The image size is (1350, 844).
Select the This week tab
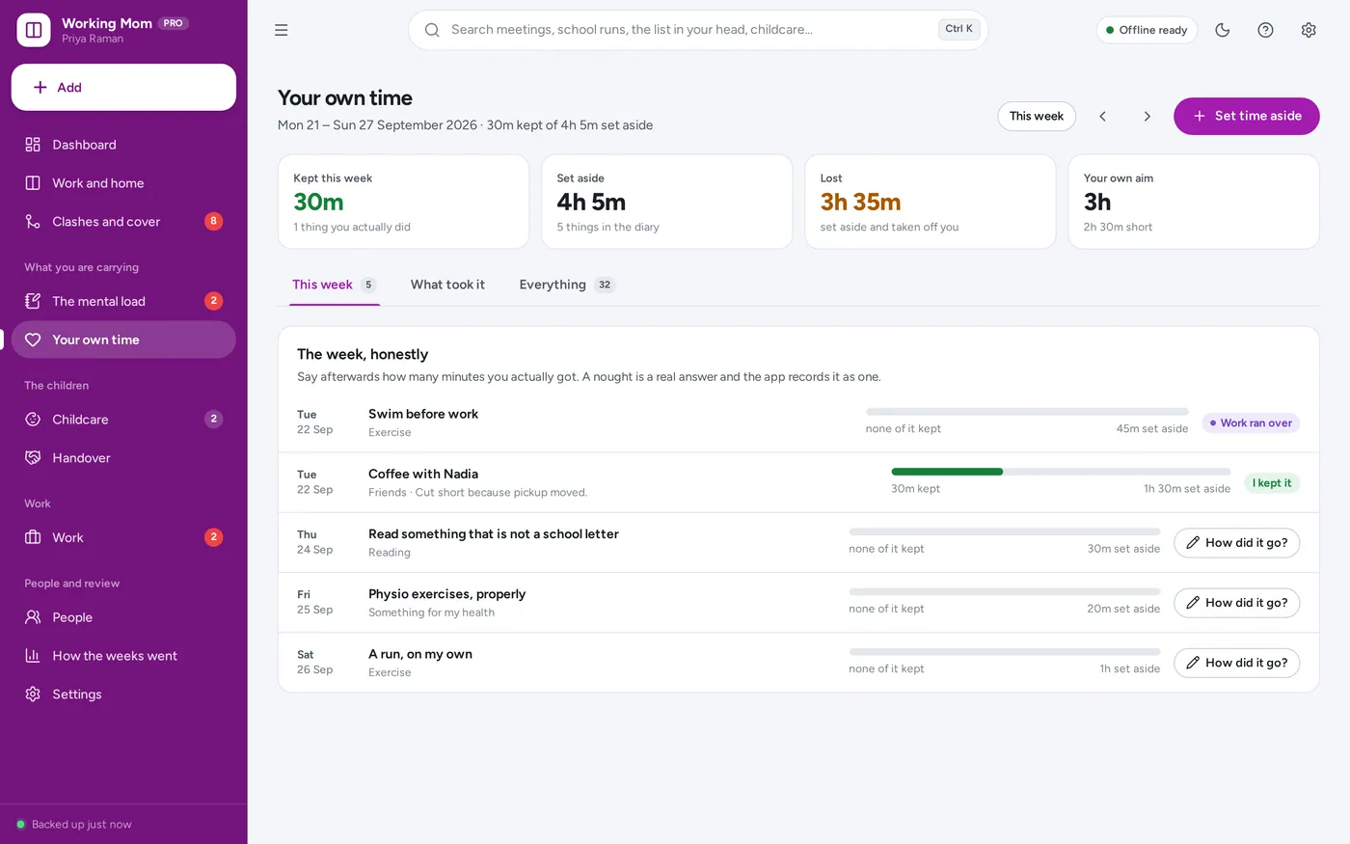pos(334,285)
